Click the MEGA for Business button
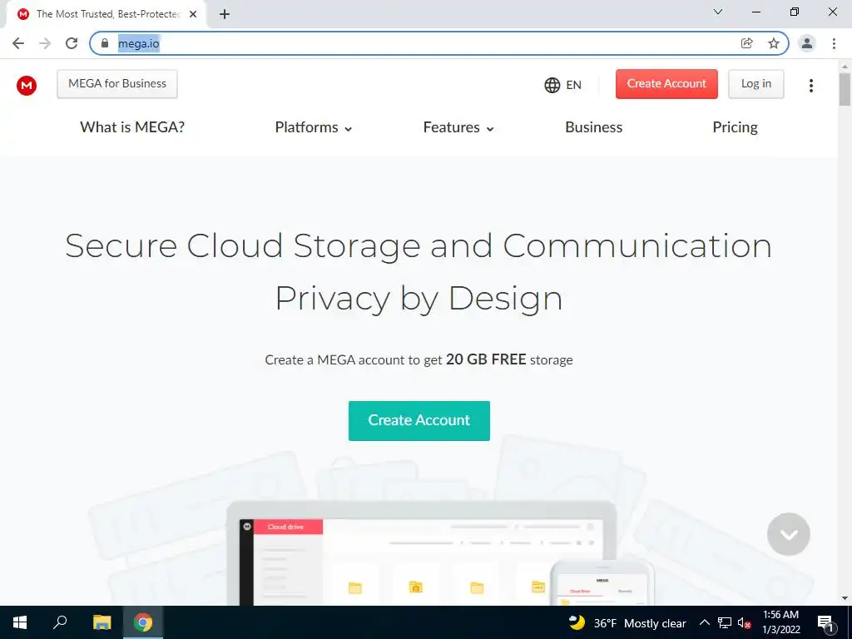The image size is (852, 639). point(117,84)
